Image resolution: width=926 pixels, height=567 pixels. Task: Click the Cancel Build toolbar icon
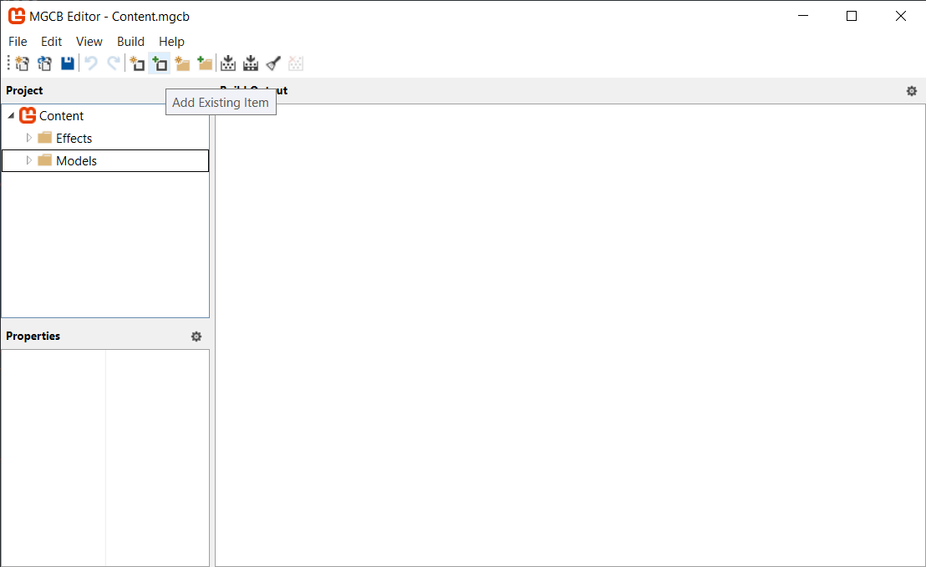[296, 63]
